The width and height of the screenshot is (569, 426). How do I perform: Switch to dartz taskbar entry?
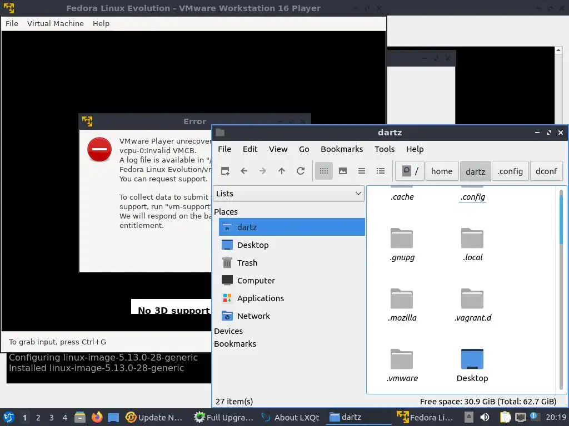coord(358,417)
